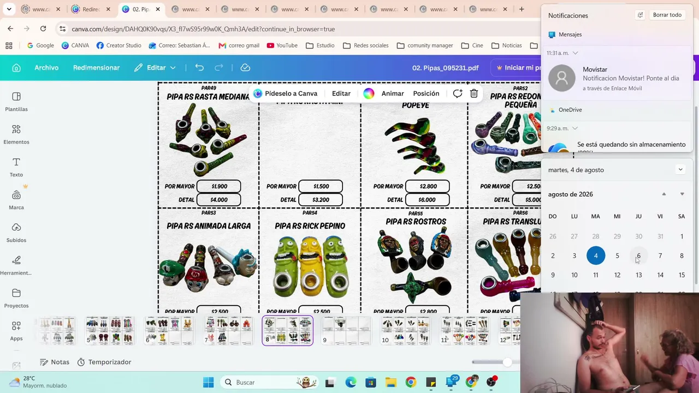Select page 9 thumbnail

(346, 330)
